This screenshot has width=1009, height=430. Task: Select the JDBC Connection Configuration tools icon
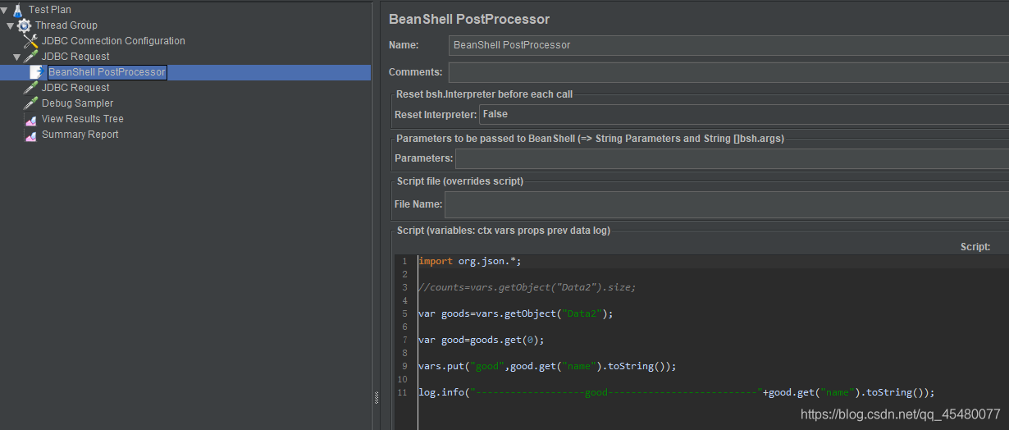[31, 41]
